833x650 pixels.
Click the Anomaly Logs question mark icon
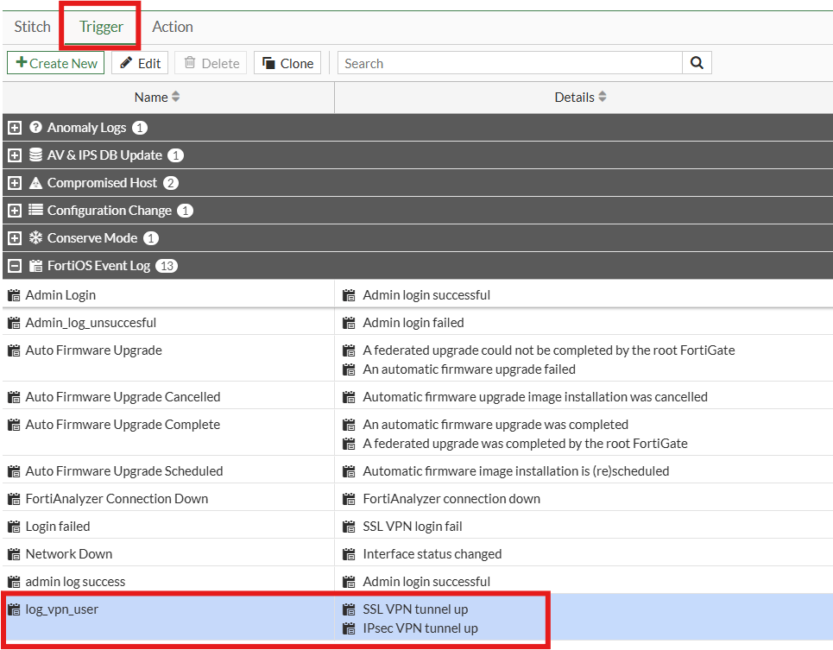pyautogui.click(x=35, y=128)
